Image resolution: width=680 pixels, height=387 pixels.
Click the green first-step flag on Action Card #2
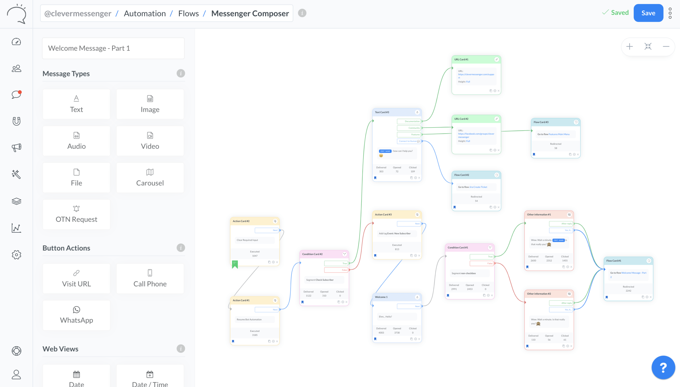235,264
